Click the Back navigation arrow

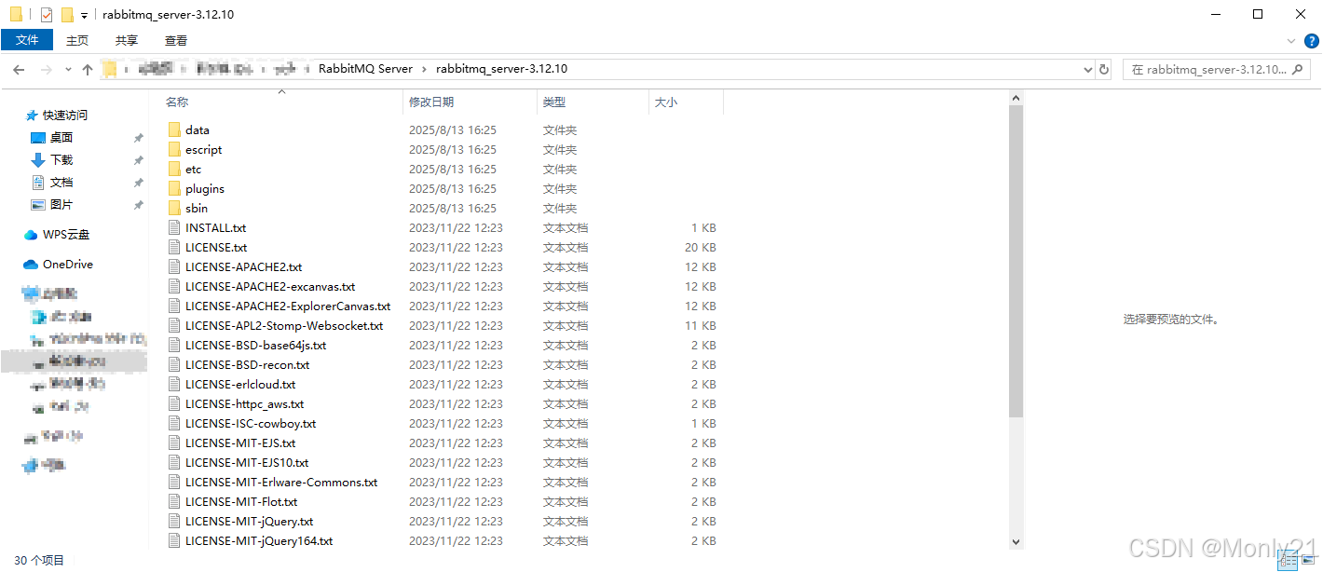tap(18, 69)
